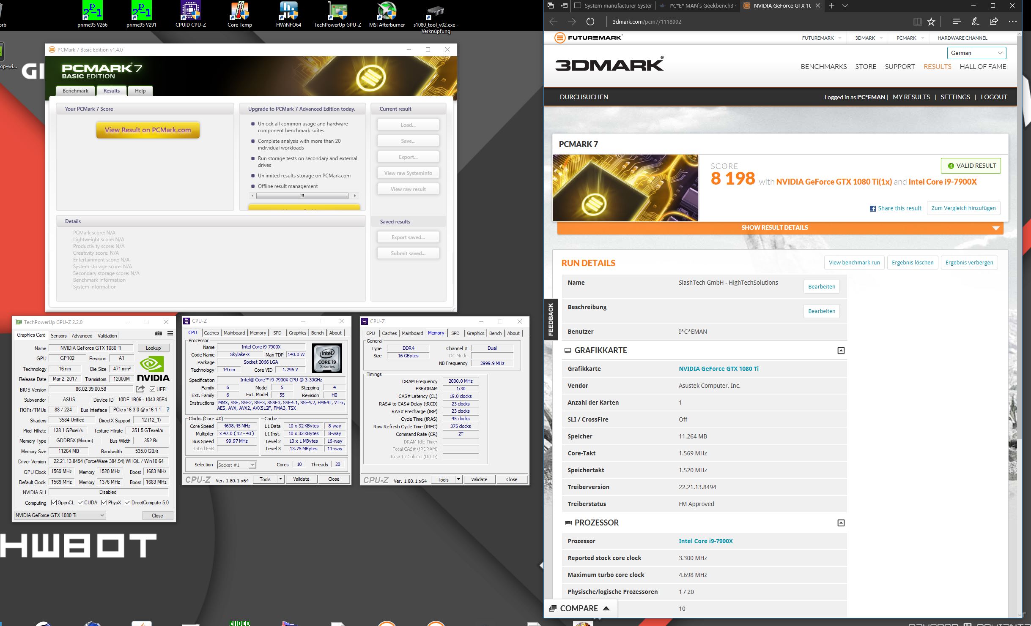Screen dimensions: 1031x626
Task: Open TechPowerUp GPU-Z desktop icon
Action: [337, 14]
